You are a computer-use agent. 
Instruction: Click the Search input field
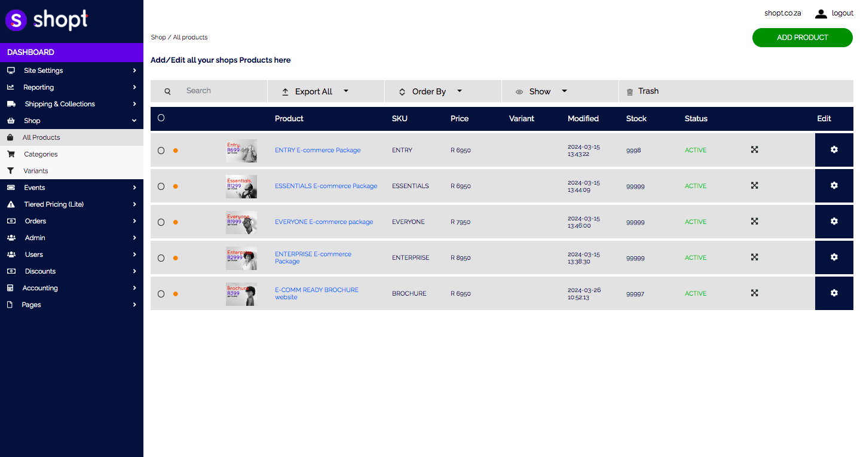[221, 91]
